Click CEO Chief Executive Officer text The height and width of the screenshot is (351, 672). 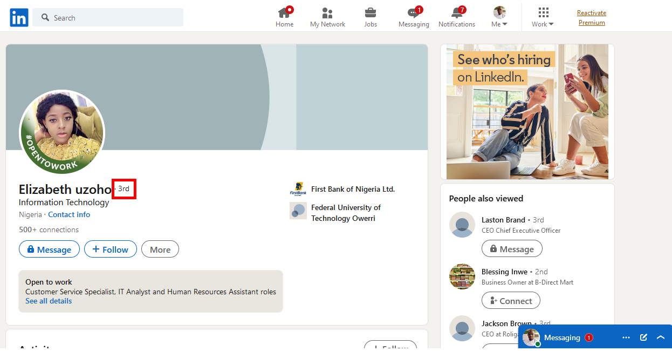click(521, 231)
